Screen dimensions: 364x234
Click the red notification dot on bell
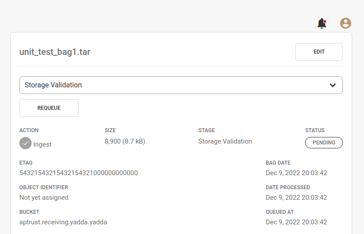pyautogui.click(x=325, y=22)
